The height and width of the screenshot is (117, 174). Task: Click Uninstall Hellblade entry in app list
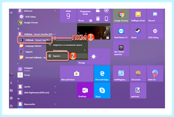32,58
